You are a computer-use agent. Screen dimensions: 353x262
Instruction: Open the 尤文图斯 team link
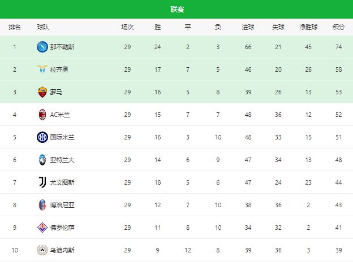coord(62,182)
